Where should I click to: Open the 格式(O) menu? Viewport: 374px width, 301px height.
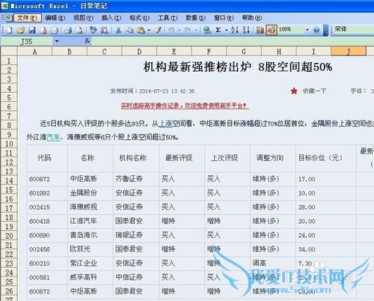(139, 18)
